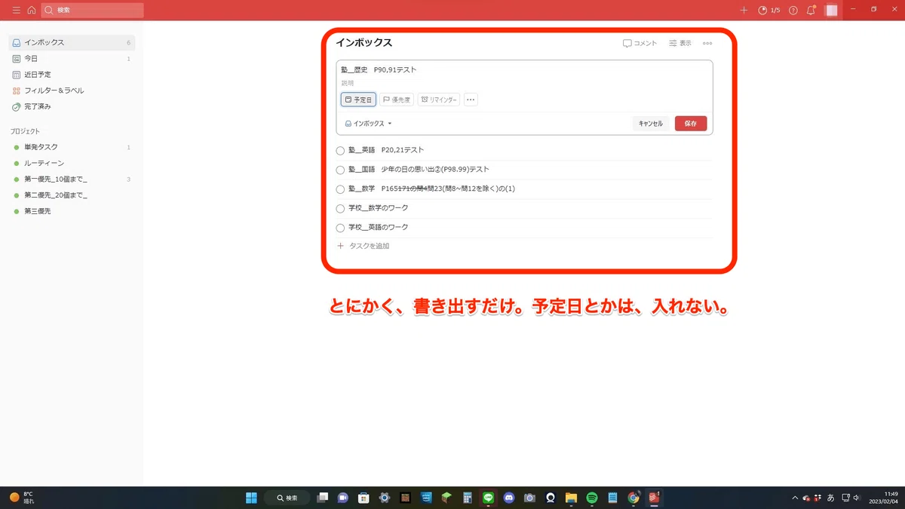
Task: Select 近日予定 in the sidebar
Action: coord(72,75)
